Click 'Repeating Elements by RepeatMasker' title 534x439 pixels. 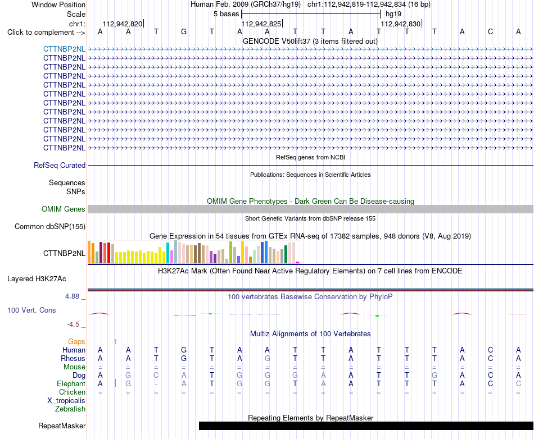point(310,418)
